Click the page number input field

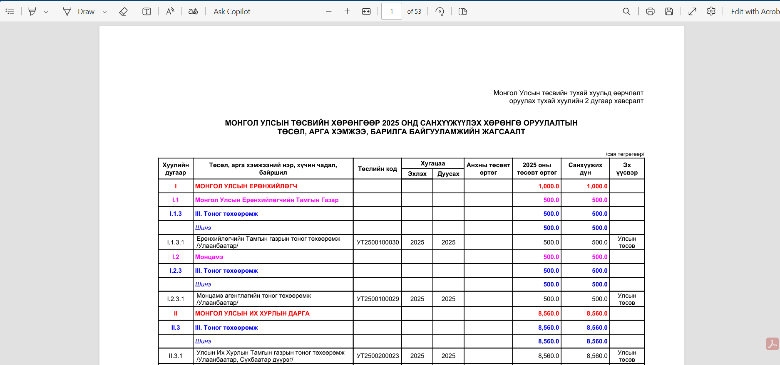(391, 12)
